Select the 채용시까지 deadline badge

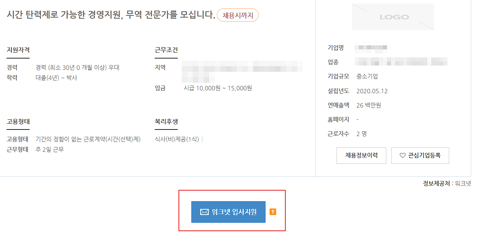tap(237, 15)
